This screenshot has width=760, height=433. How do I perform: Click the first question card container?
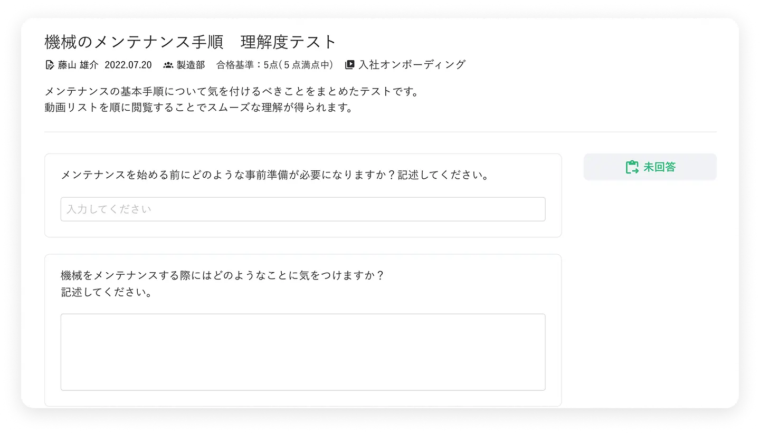303,196
